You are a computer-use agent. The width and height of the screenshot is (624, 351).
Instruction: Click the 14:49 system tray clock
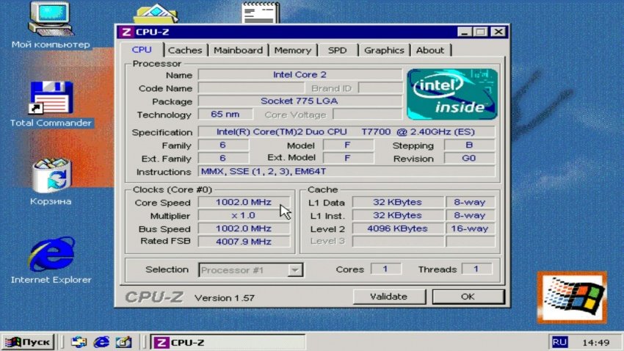tap(596, 343)
